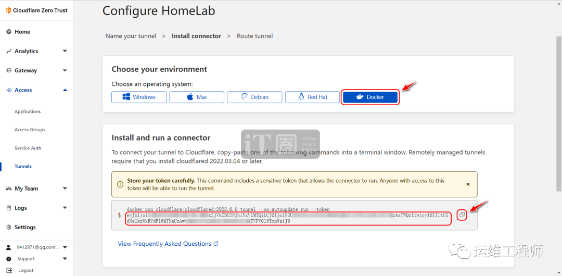Screen dimensions: 562x276
Task: Open Tunnels in sidebar
Action: [23, 167]
